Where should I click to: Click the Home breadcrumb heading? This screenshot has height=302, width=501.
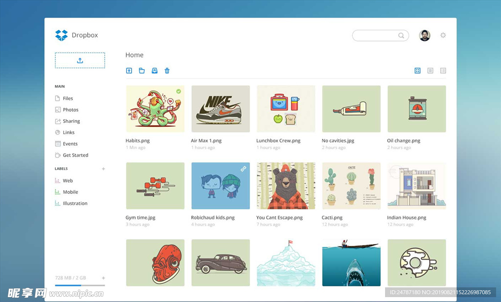pos(135,55)
